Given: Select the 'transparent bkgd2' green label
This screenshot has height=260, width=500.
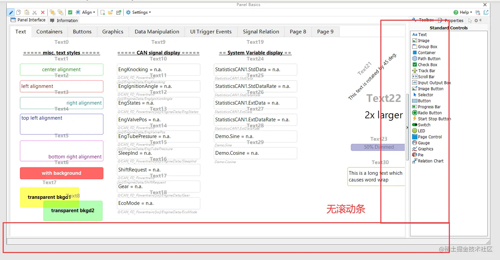Looking at the screenshot, I should pyautogui.click(x=73, y=211).
